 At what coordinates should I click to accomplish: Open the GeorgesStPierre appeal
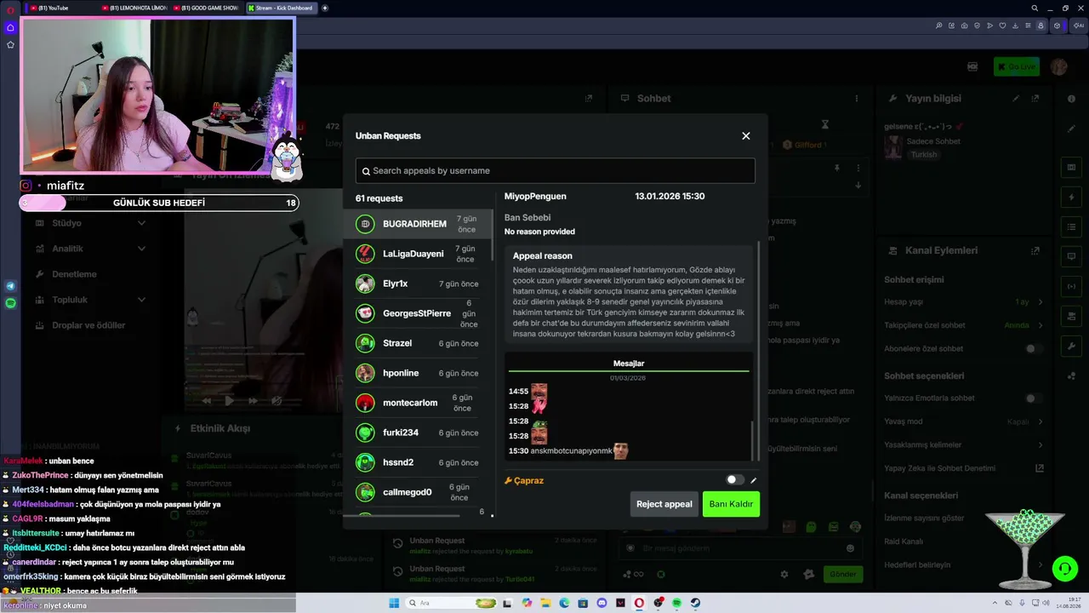click(x=418, y=313)
